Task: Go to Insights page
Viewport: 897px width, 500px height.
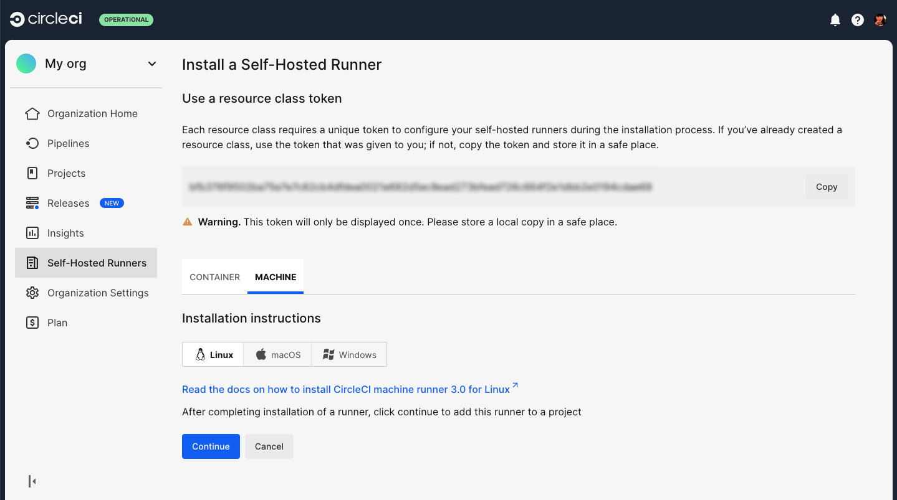Action: pos(86,233)
